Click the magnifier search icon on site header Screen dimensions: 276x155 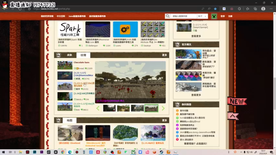point(168,16)
